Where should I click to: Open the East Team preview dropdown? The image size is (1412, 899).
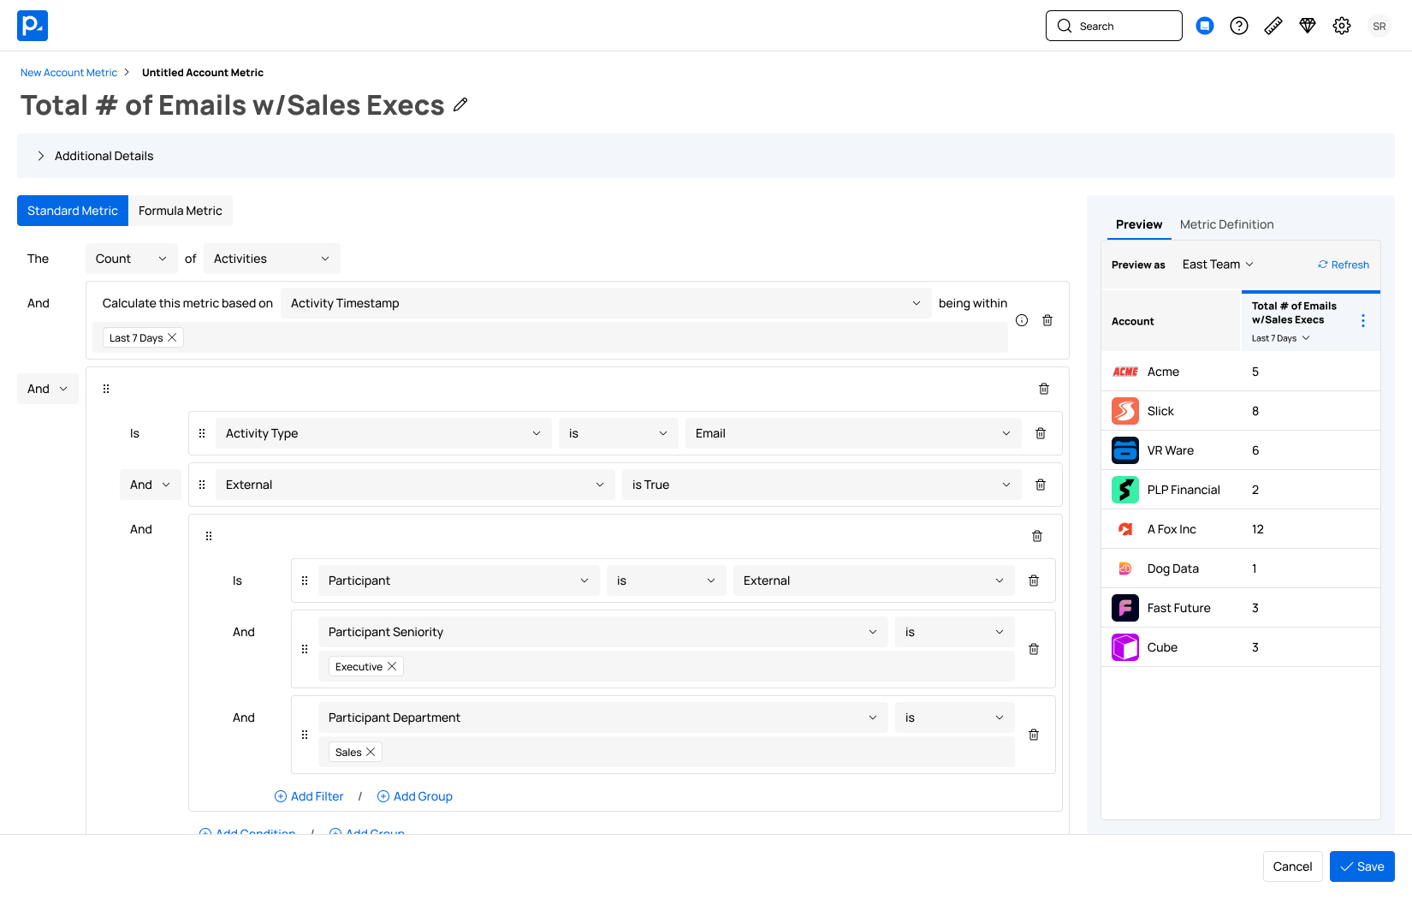[x=1217, y=265]
